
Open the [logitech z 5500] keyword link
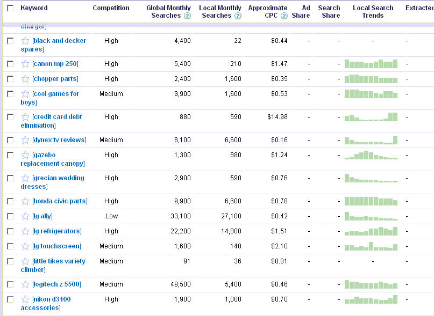[57, 284]
